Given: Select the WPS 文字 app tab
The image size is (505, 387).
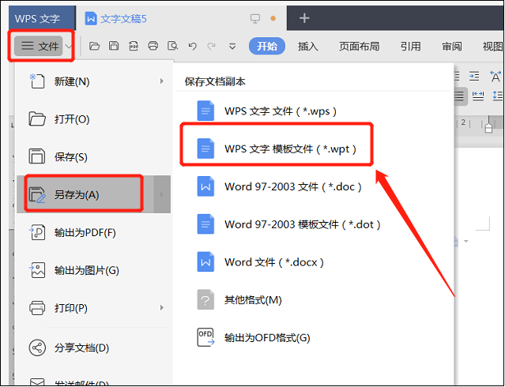Looking at the screenshot, I should 42,18.
